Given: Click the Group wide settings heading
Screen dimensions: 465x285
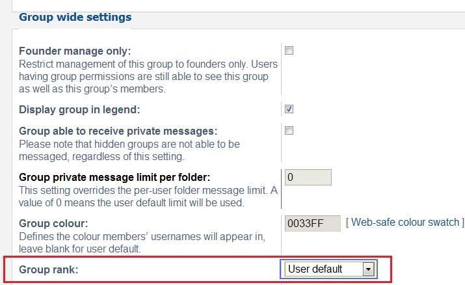Looking at the screenshot, I should point(75,17).
